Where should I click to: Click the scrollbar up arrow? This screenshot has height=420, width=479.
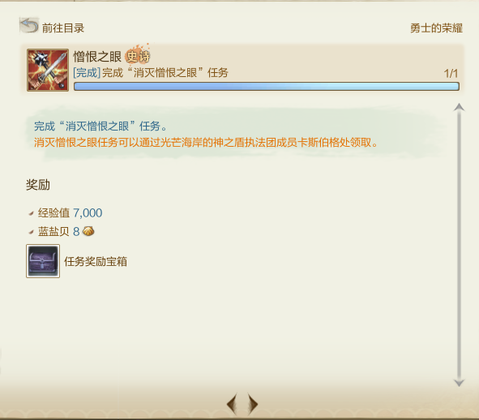tap(459, 107)
